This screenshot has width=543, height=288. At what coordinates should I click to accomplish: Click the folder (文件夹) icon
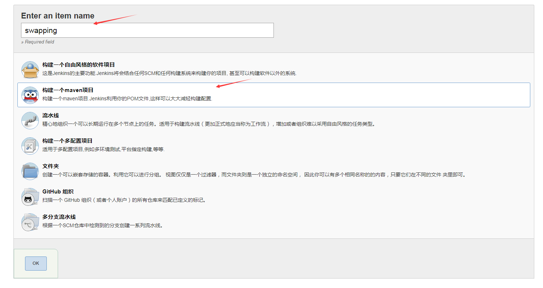point(30,171)
